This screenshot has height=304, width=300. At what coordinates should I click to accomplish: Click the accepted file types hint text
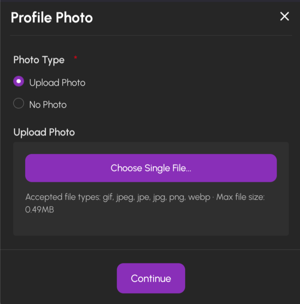click(x=118, y=197)
